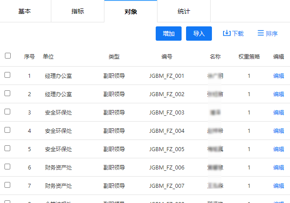Select cell JGBM_FZ_005
The height and width of the screenshot is (203, 290).
click(167, 149)
